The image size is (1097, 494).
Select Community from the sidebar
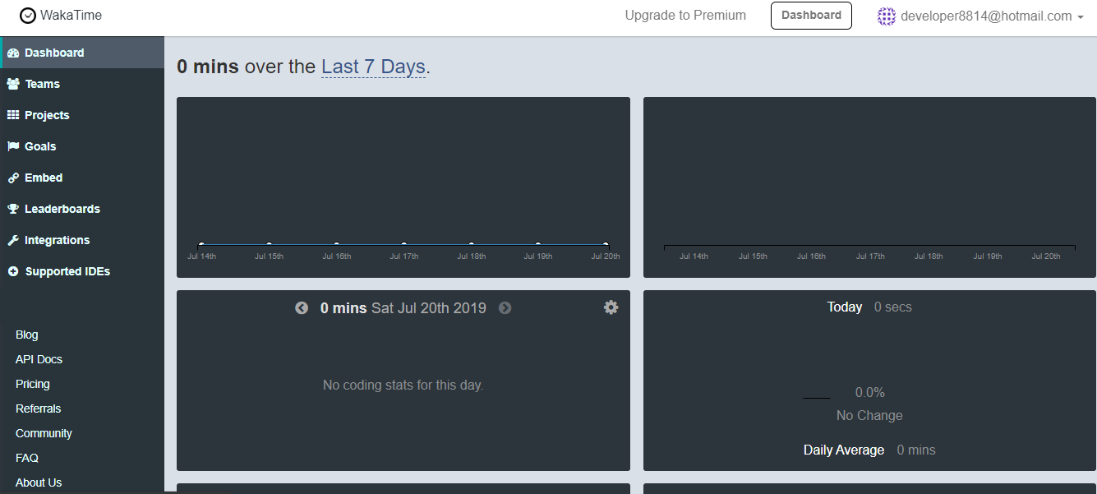click(x=44, y=432)
